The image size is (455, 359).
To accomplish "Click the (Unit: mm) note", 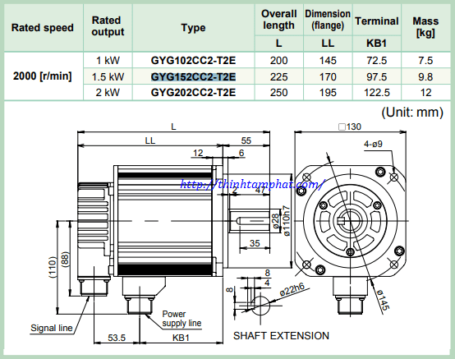I will tap(412, 112).
